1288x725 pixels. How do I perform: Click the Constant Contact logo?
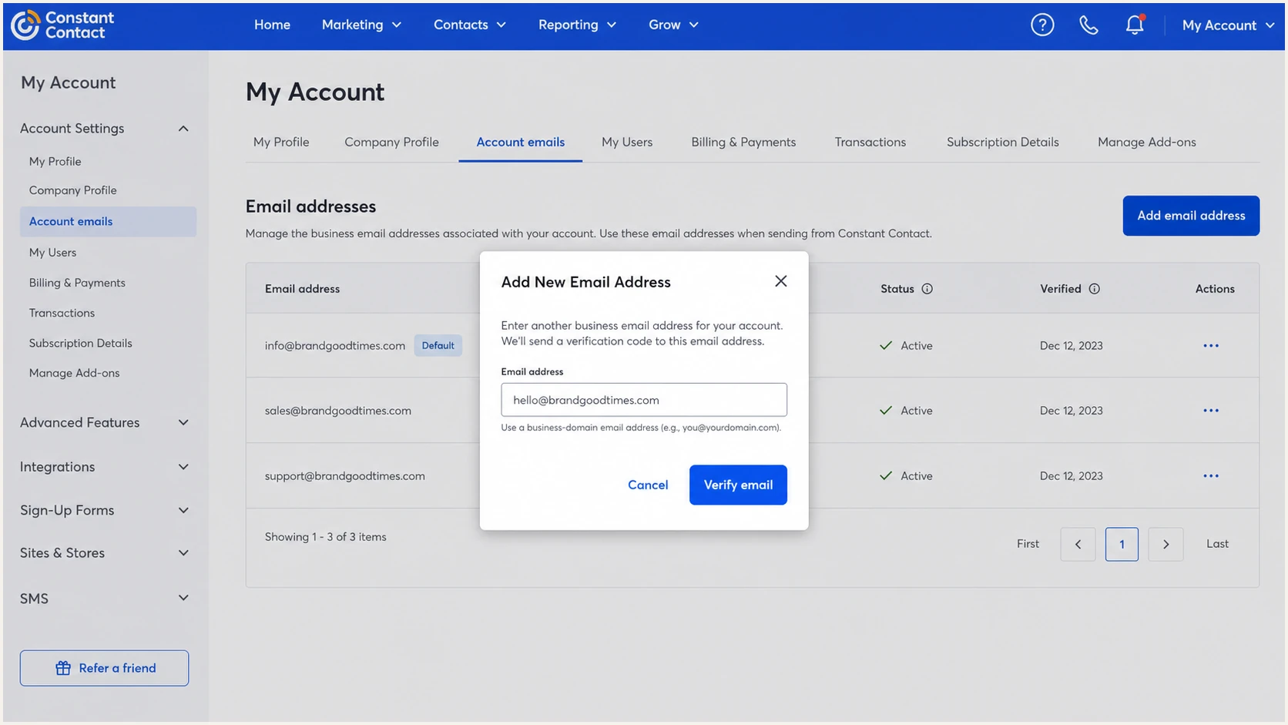click(62, 25)
